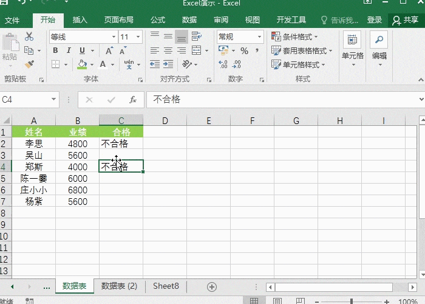Click the 共享 share button

point(406,20)
